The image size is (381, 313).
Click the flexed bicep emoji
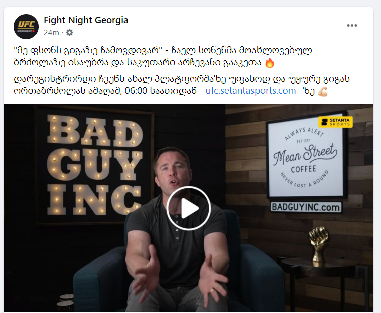point(323,91)
